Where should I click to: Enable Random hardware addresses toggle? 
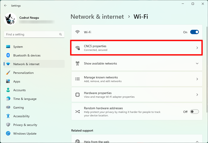195,112
